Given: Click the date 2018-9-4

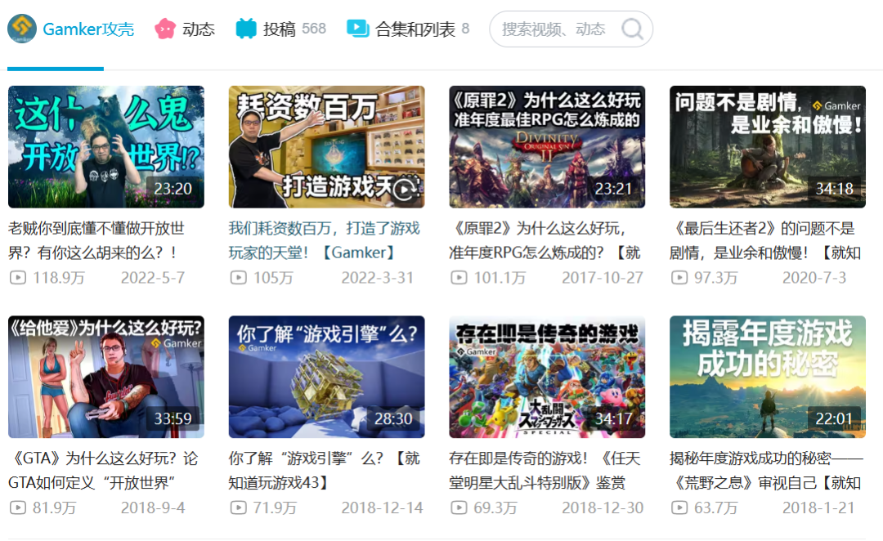Looking at the screenshot, I should coord(153,507).
